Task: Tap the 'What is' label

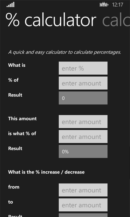Action: (x=17, y=65)
